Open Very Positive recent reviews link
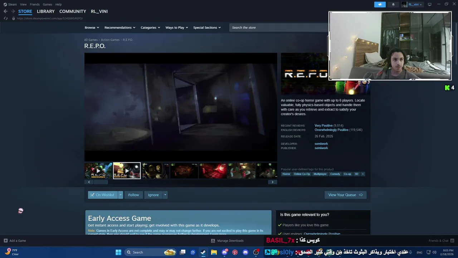Viewport: 458px width, 258px height. point(323,126)
